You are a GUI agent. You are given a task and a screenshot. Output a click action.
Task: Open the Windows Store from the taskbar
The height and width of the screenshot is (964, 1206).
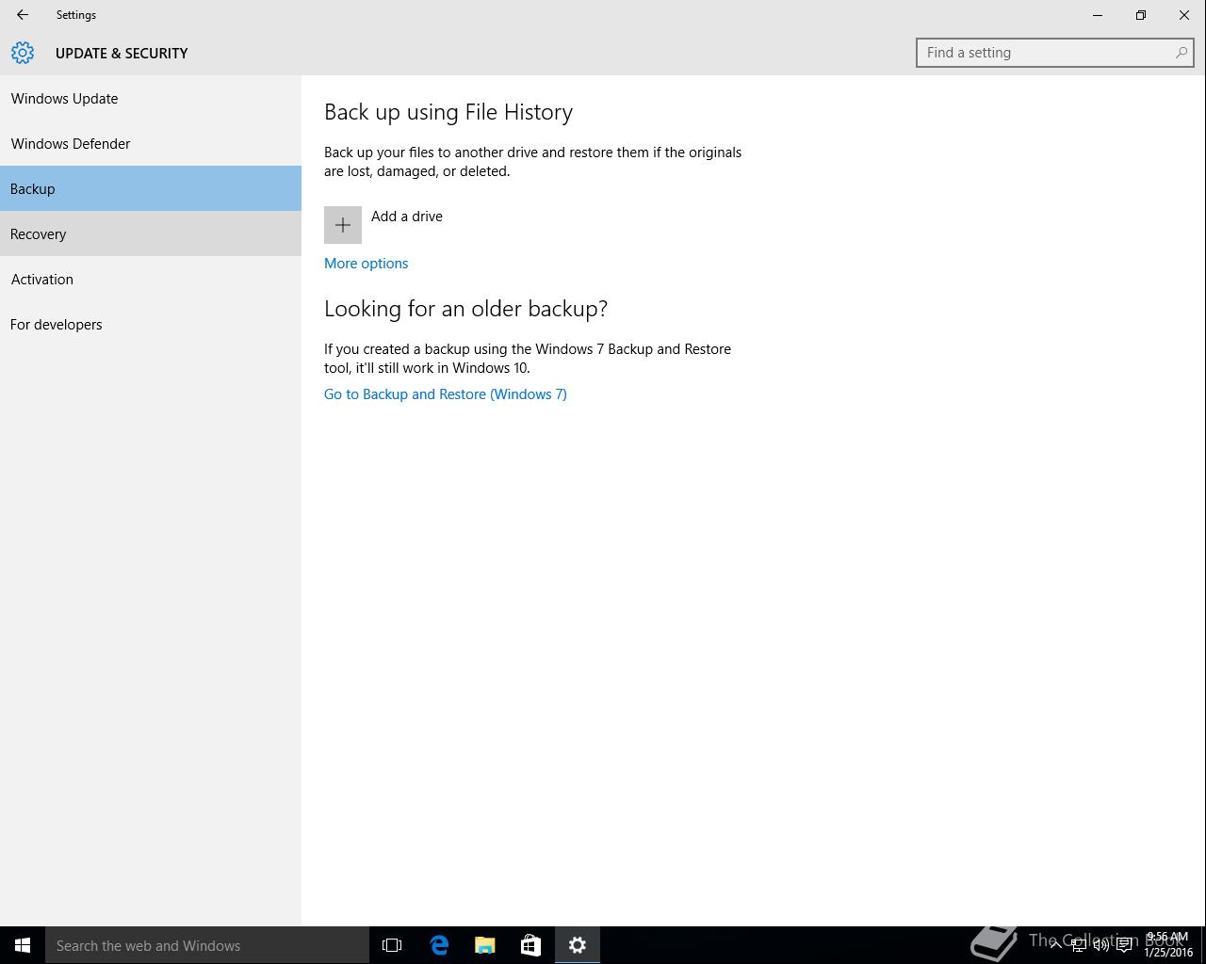[x=531, y=945]
